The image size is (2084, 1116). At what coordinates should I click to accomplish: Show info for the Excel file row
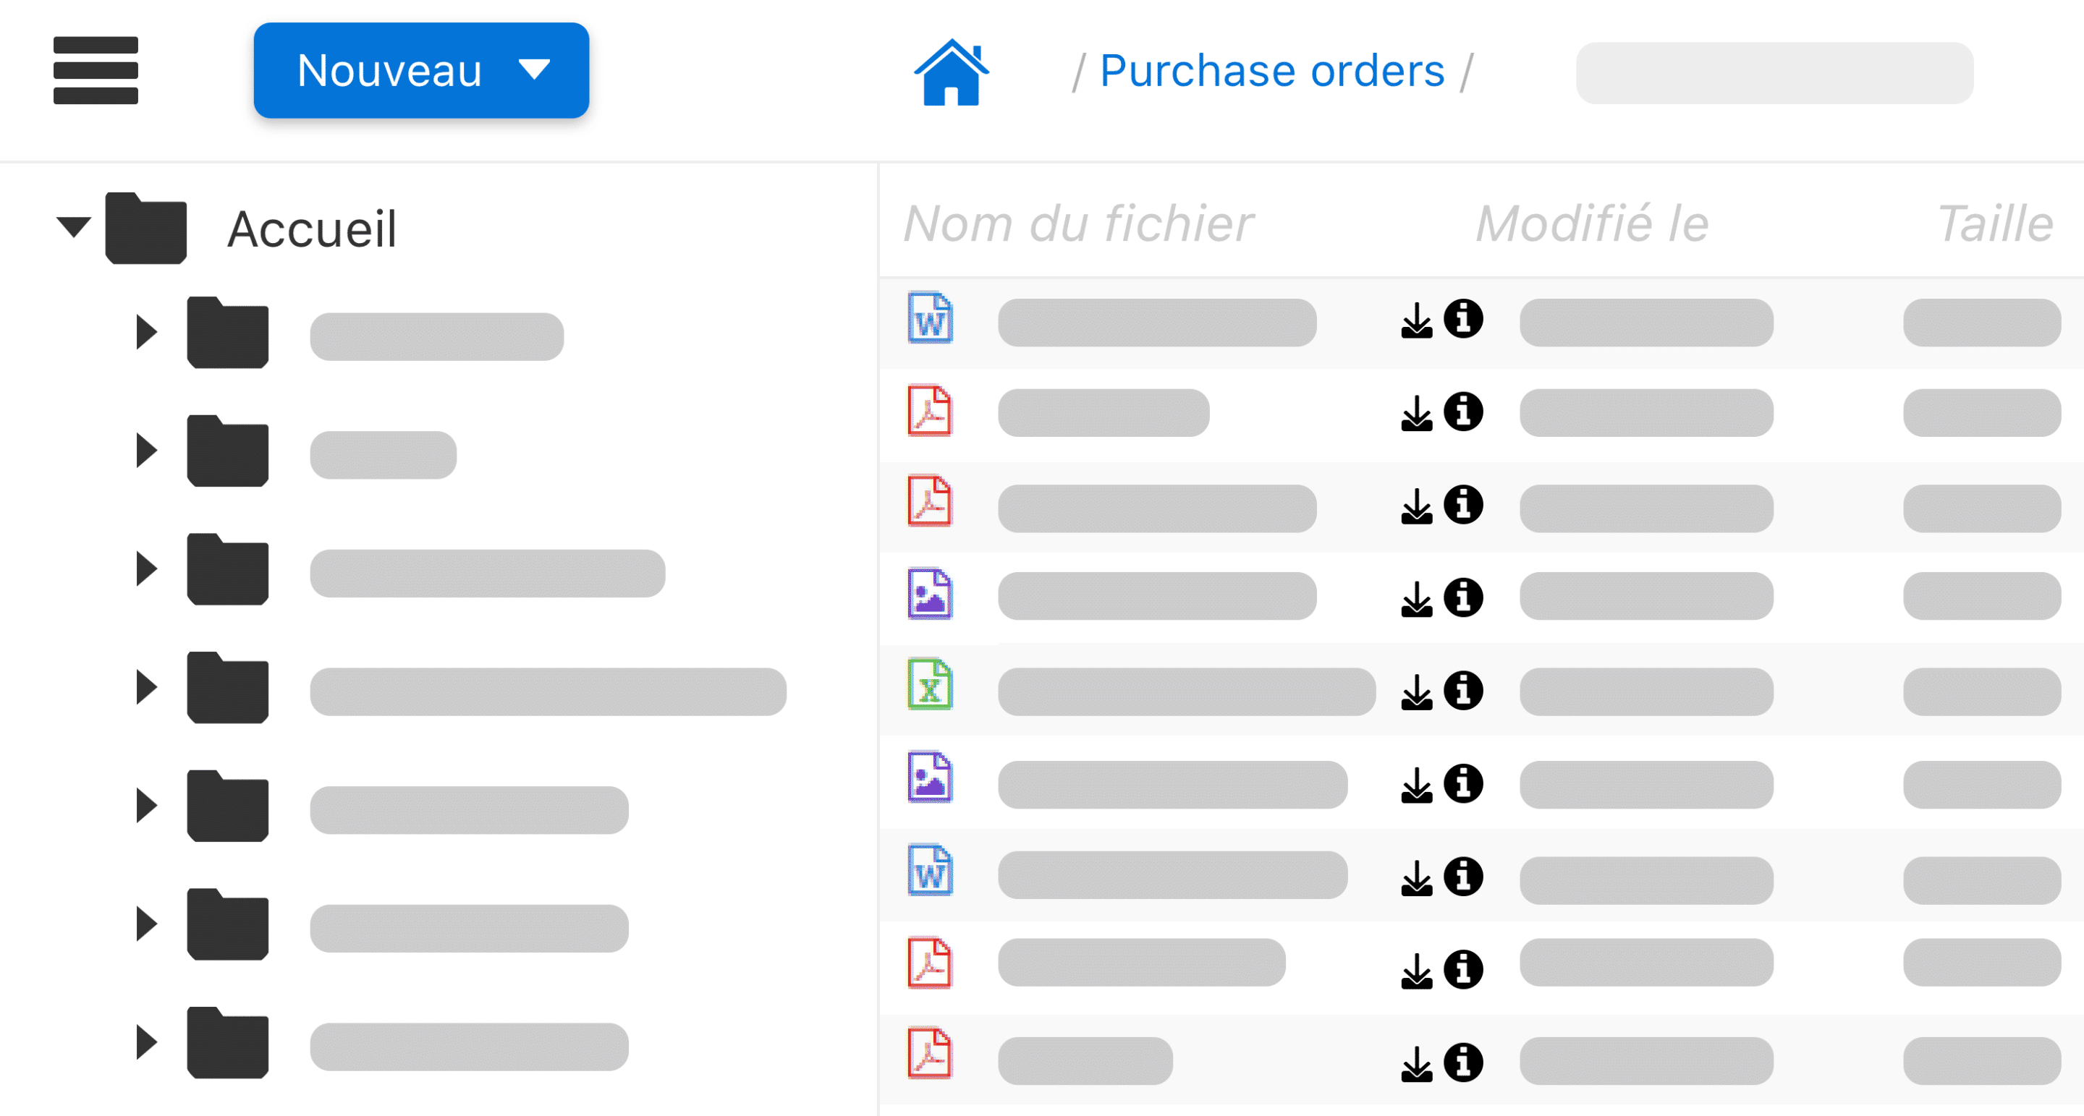(x=1462, y=691)
